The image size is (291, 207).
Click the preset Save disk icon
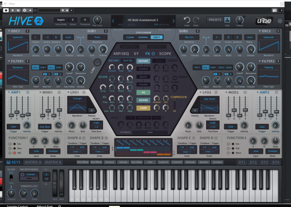(x=227, y=20)
